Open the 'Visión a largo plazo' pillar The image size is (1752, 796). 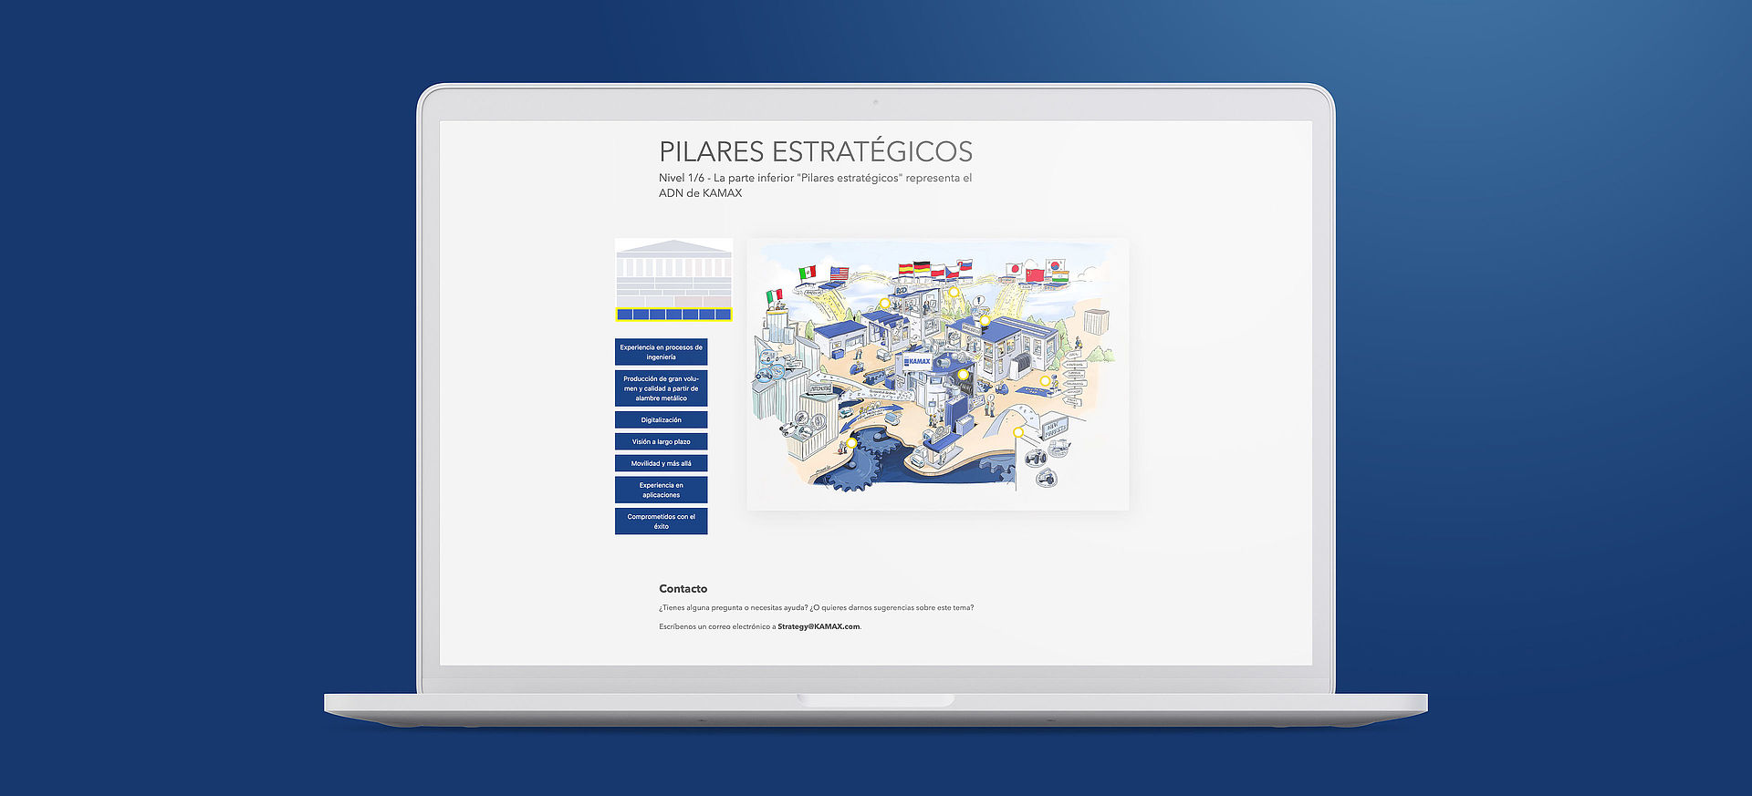click(x=662, y=441)
